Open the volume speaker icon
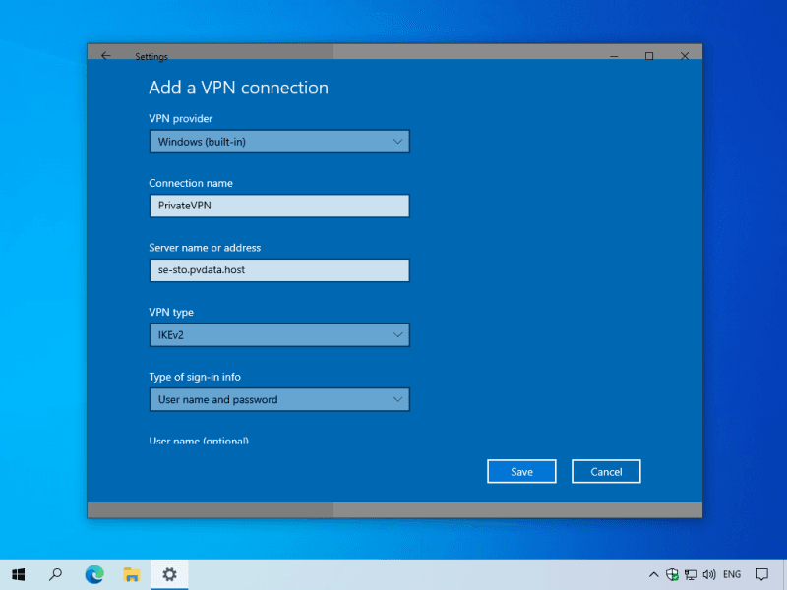 click(708, 574)
